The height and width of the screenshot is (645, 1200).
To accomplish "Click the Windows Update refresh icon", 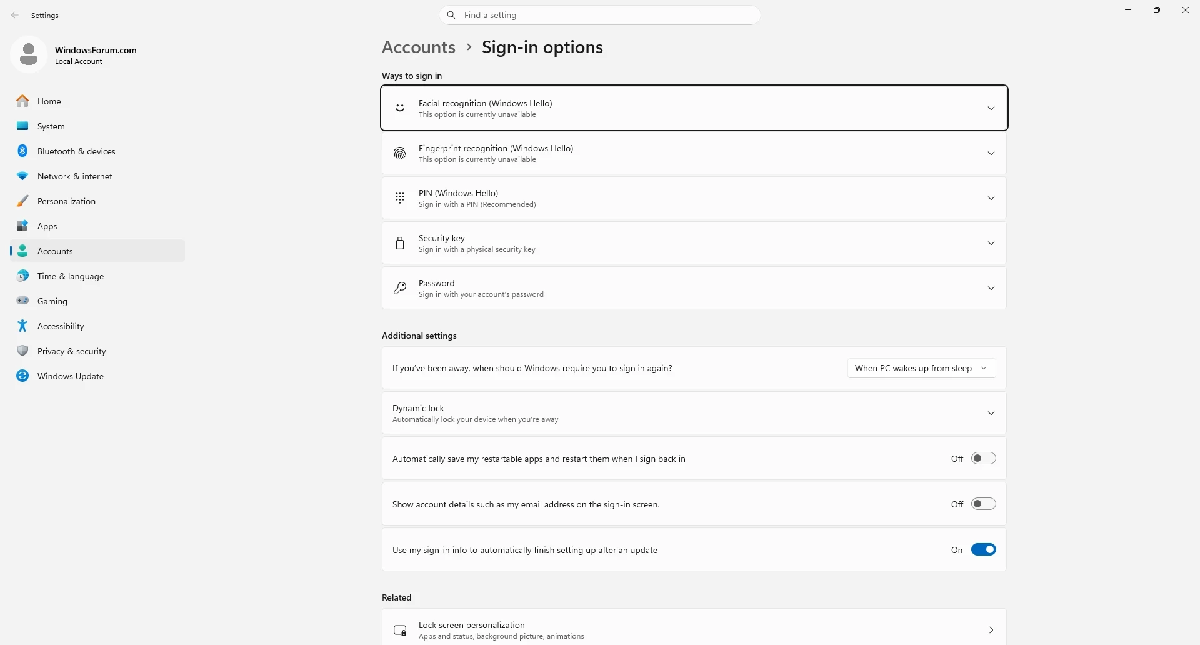I will pos(22,376).
